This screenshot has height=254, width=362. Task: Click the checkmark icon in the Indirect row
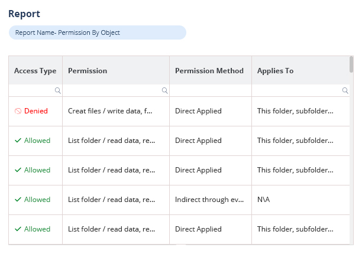coord(18,200)
